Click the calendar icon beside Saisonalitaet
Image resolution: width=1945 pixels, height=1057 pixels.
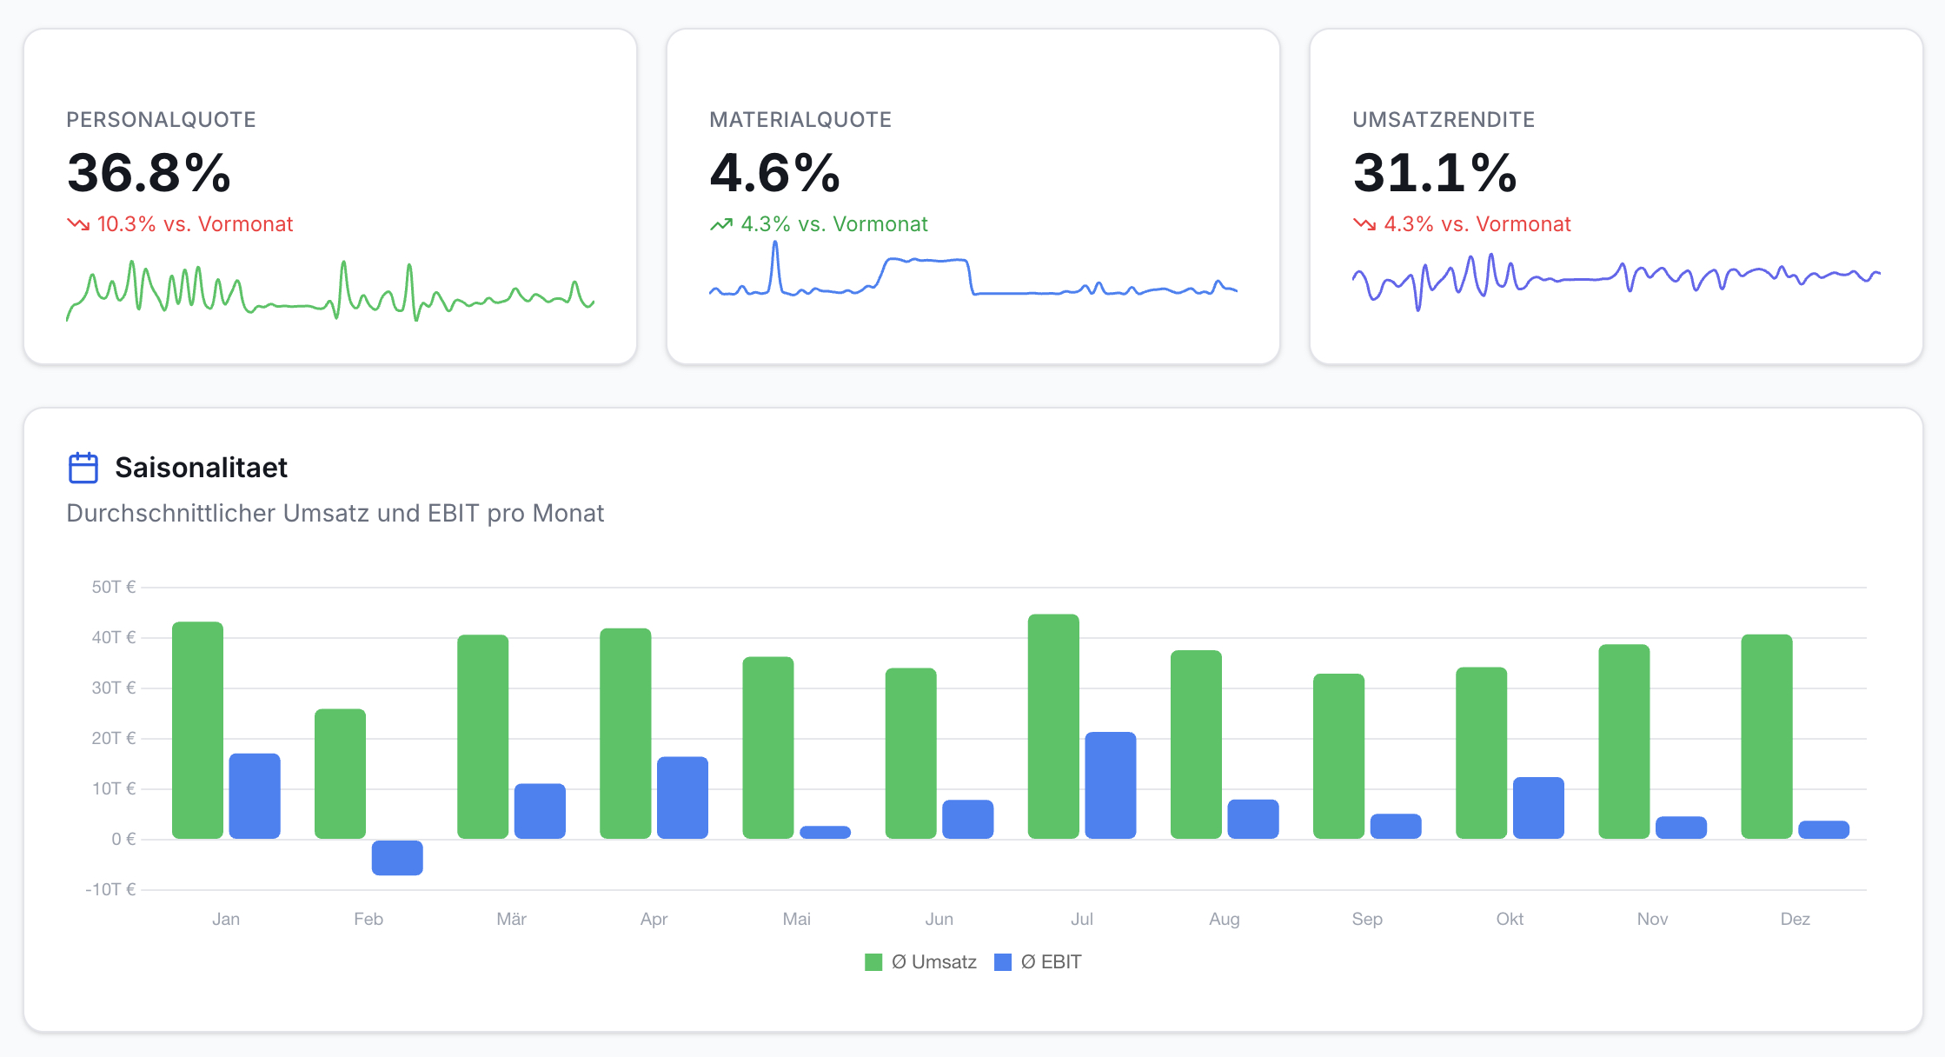click(x=83, y=468)
